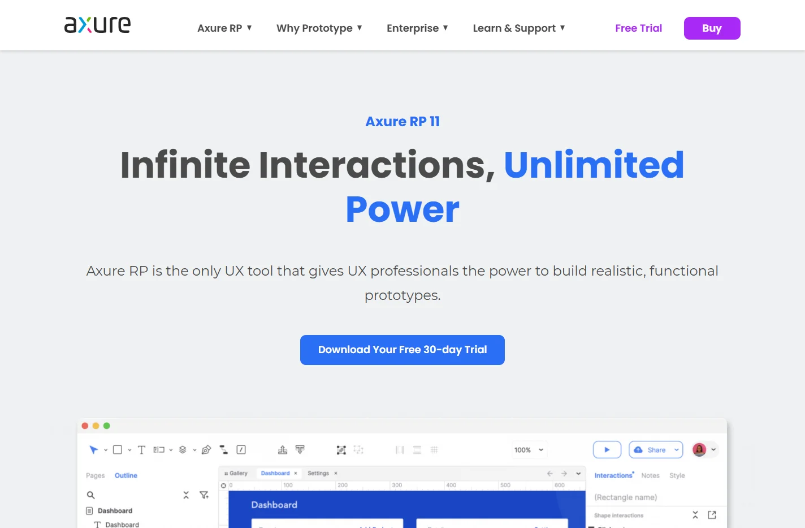
Task: Open the account menu chevron beside avatar
Action: 713,450
